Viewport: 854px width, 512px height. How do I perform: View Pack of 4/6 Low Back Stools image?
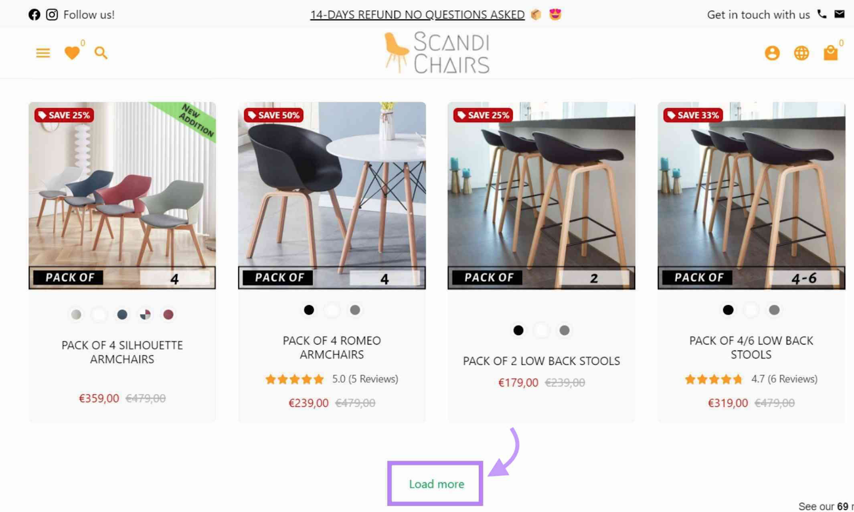point(752,196)
